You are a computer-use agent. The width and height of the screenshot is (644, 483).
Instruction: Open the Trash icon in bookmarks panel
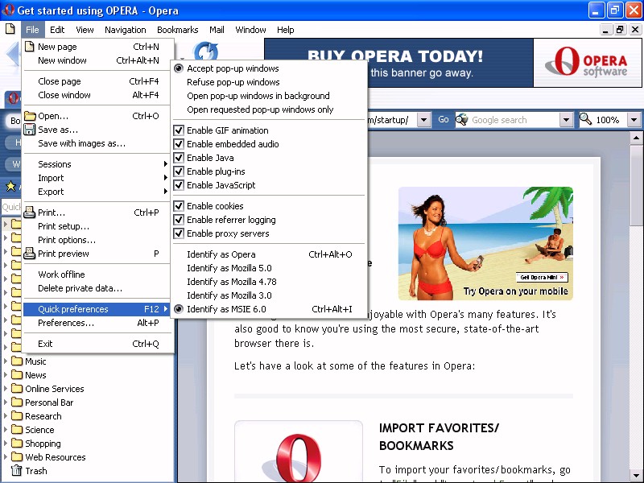(x=16, y=471)
